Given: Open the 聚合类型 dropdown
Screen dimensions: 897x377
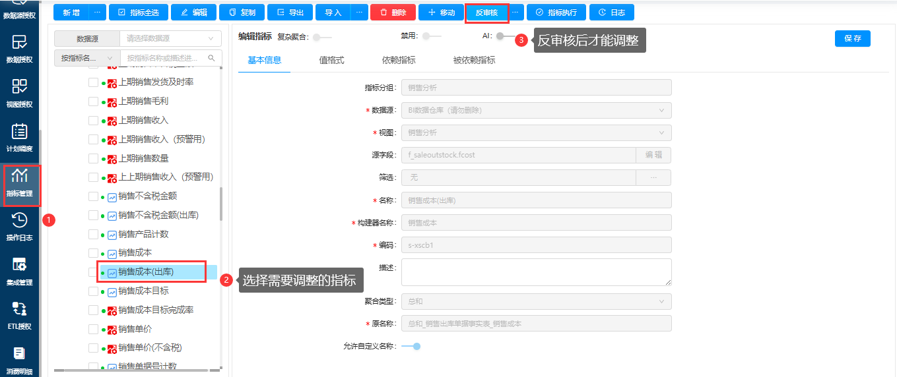Looking at the screenshot, I should pos(536,301).
